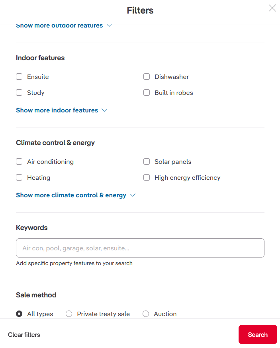Expand Show more indoor features
The image size is (280, 348).
tap(57, 110)
